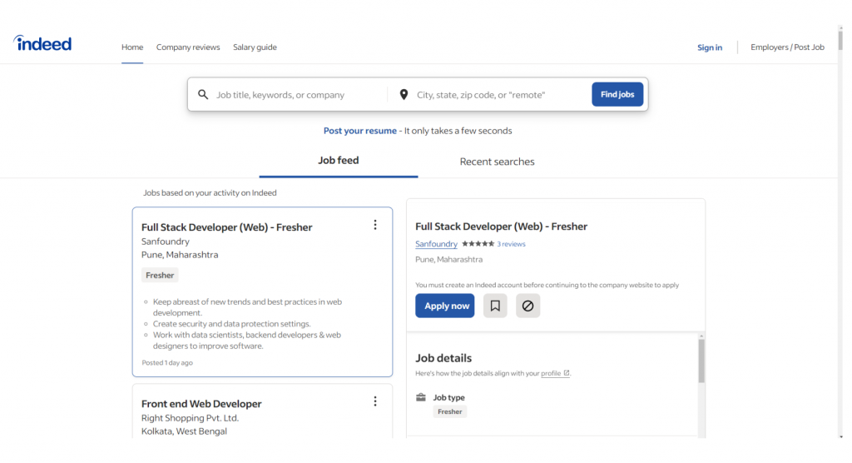The image size is (852, 463).
Task: Open Sanfoundry company link in details
Action: (x=436, y=244)
